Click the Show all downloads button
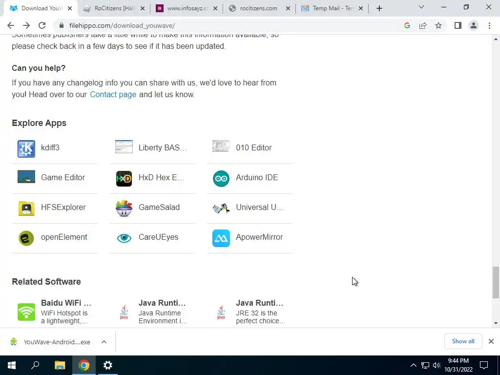 [463, 341]
